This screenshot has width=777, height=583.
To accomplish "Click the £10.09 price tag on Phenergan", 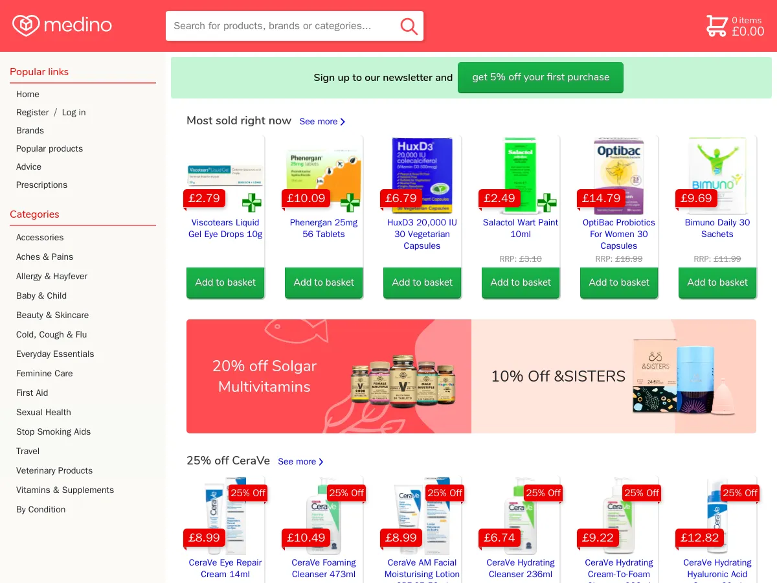I will click(x=306, y=198).
